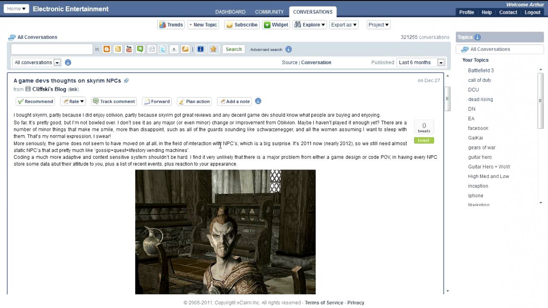The width and height of the screenshot is (548, 308).
Task: Toggle the blue influencer filter icon
Action: click(200, 49)
